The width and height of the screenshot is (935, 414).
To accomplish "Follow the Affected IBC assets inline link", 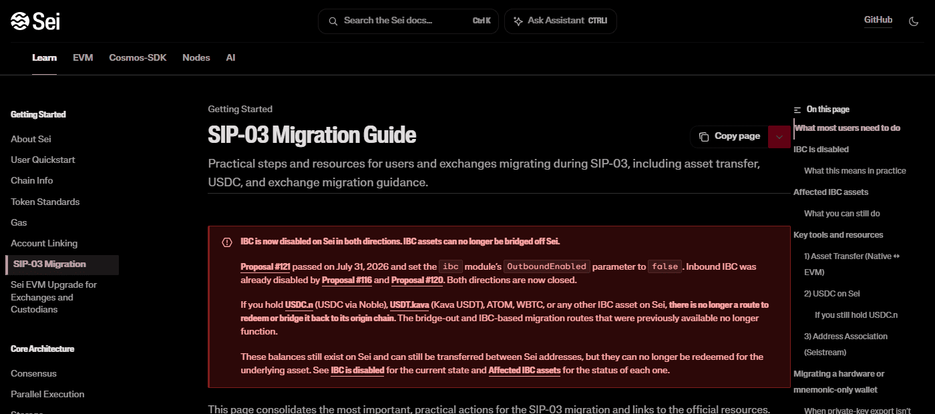I will (524, 371).
